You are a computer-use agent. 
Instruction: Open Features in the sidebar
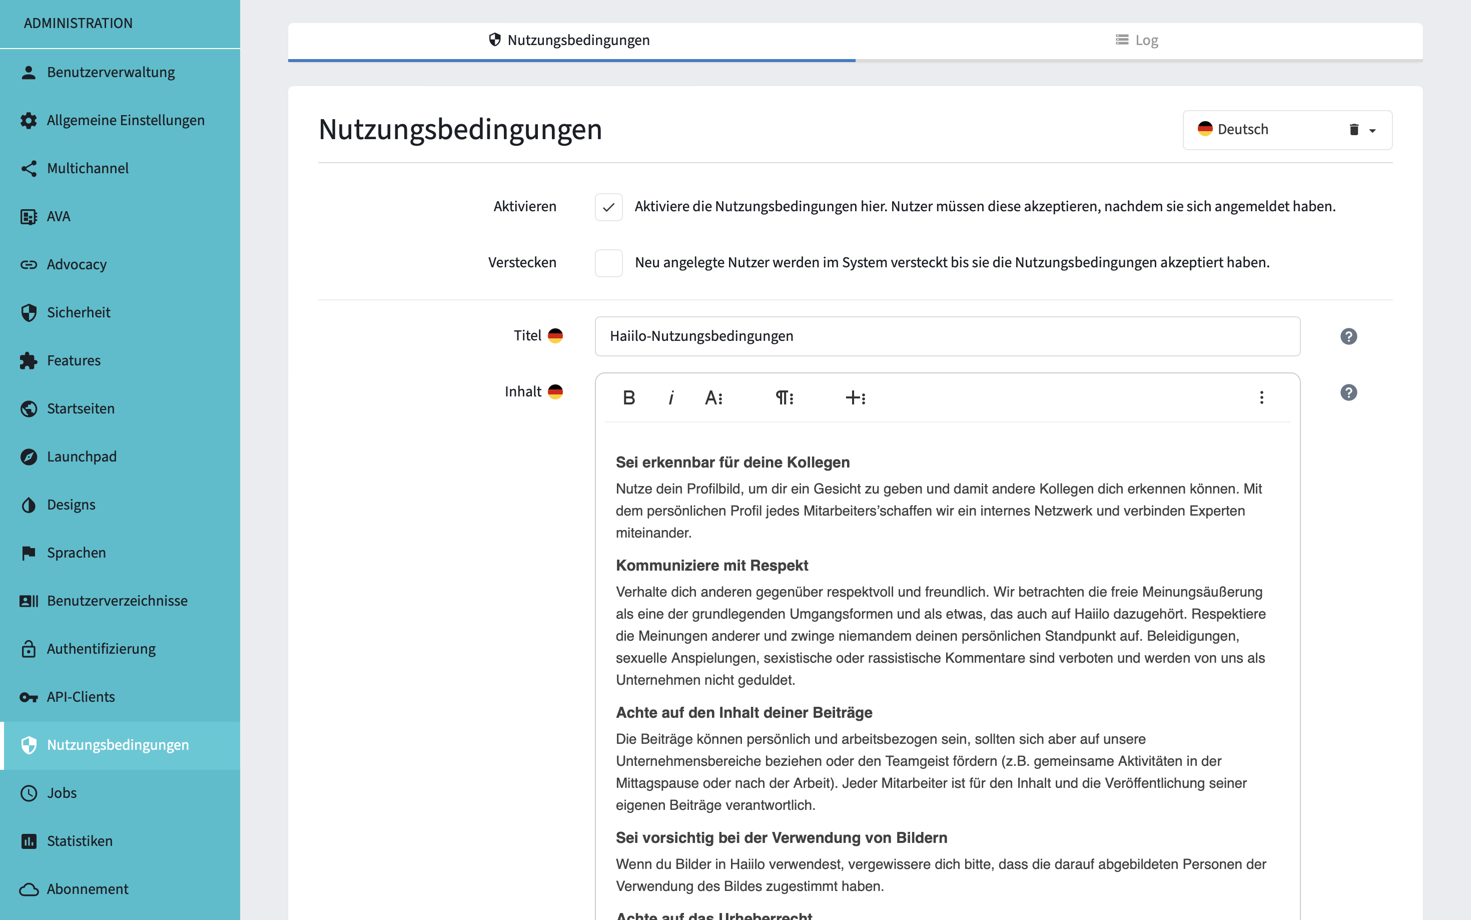pyautogui.click(x=120, y=361)
